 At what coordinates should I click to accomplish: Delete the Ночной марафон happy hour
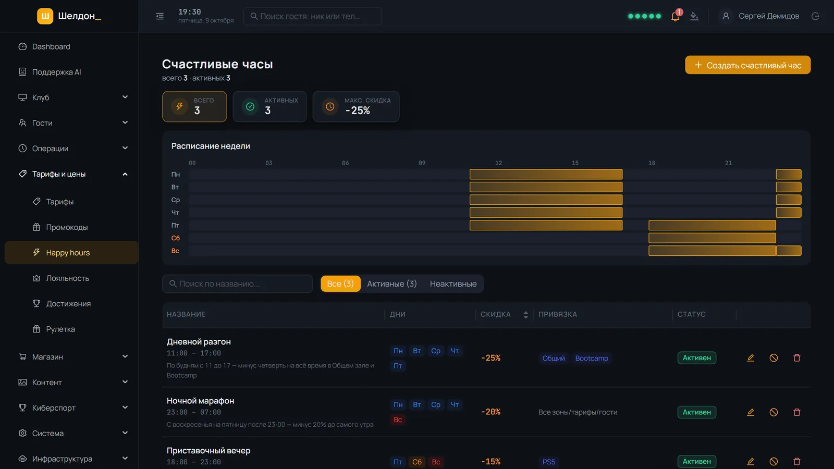pos(797,412)
